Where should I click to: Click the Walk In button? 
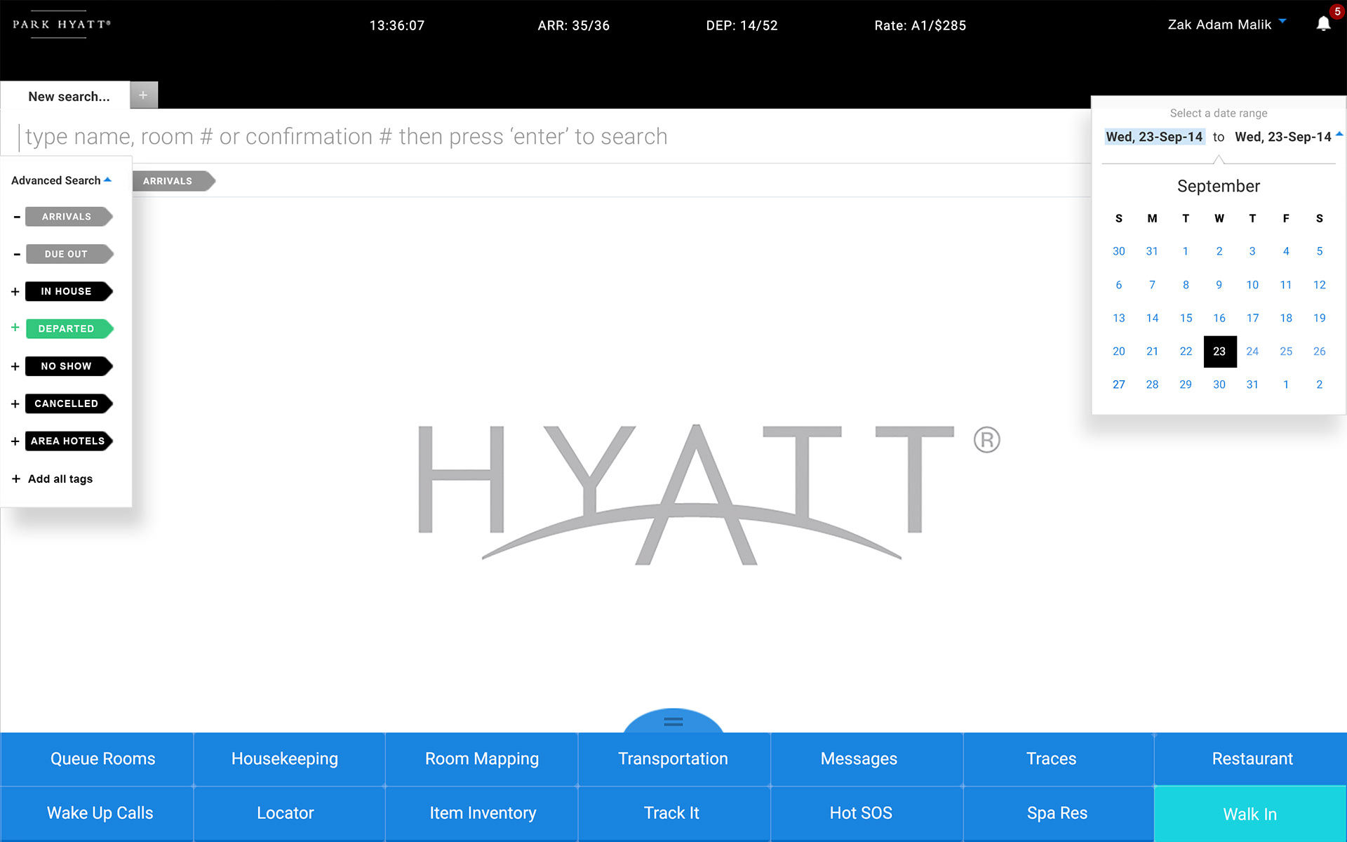(1251, 814)
